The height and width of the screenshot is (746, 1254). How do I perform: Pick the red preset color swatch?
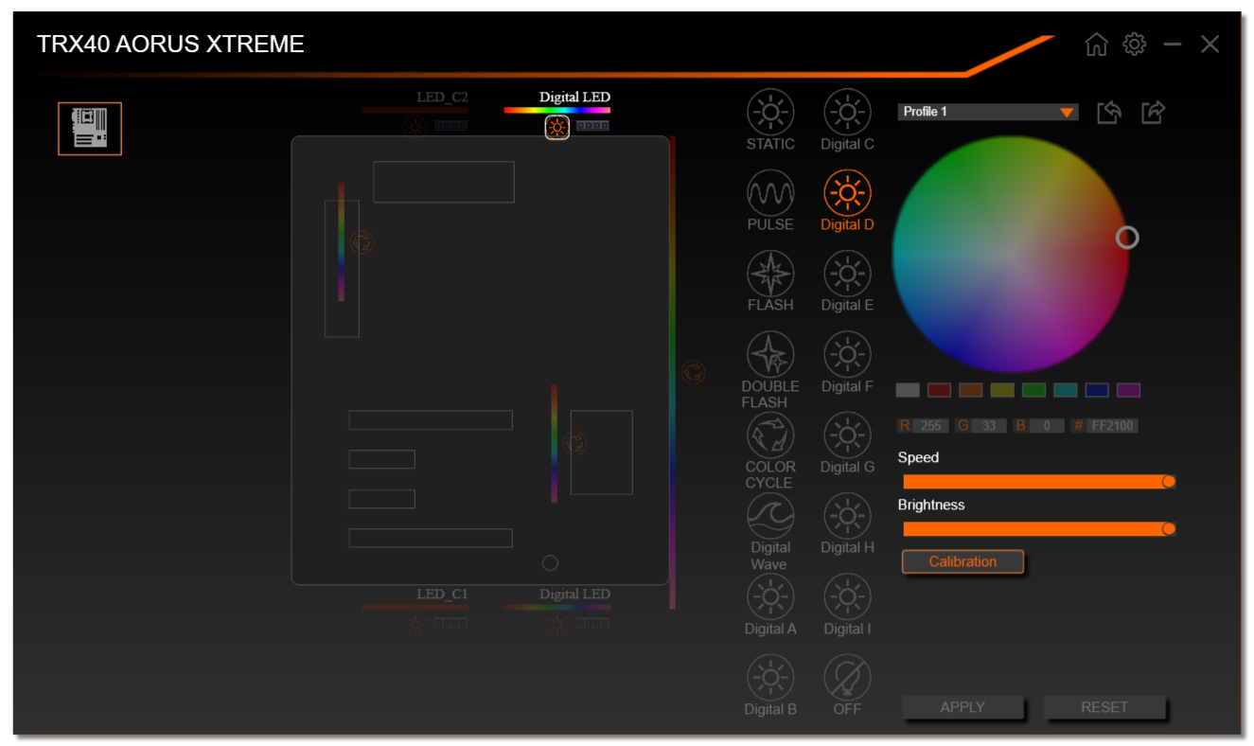939,390
